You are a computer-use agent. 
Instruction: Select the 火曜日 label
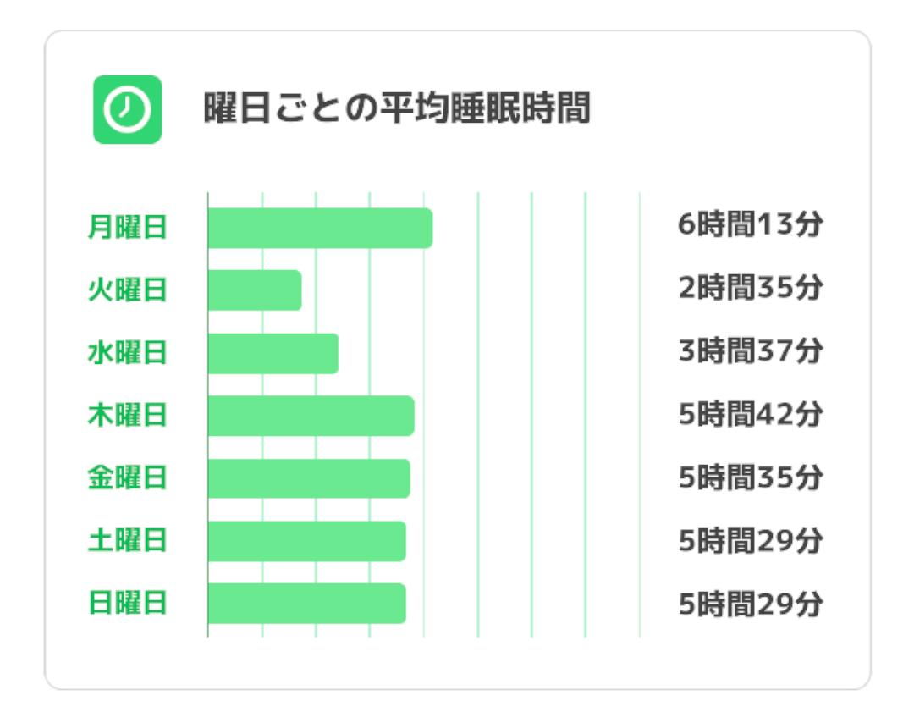tap(128, 290)
